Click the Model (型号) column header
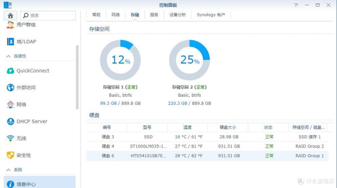The width and height of the screenshot is (337, 188). (147, 127)
